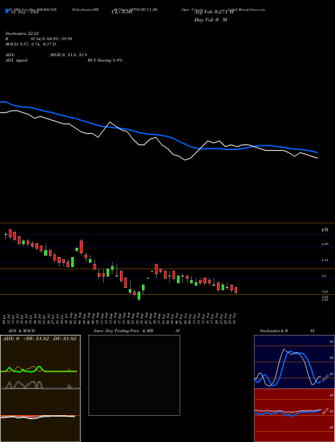Click the '(MGR) 0, 31.8, 31.8' ADX values
This screenshot has width=335, height=442.
[68, 55]
